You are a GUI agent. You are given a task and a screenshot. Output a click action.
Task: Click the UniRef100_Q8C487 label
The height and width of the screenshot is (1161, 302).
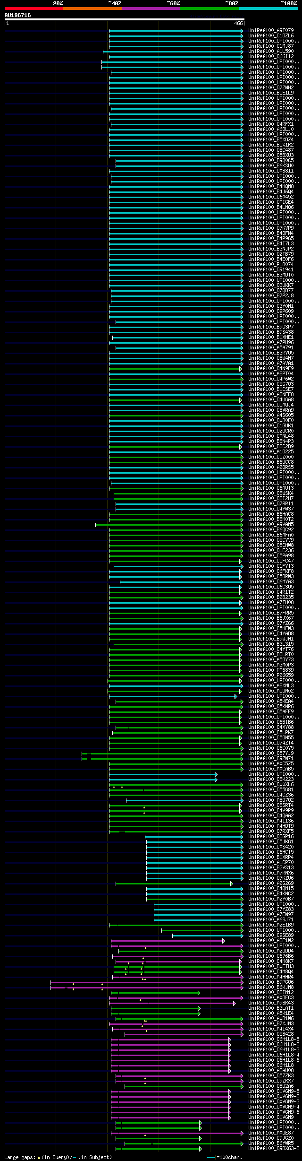271,150
